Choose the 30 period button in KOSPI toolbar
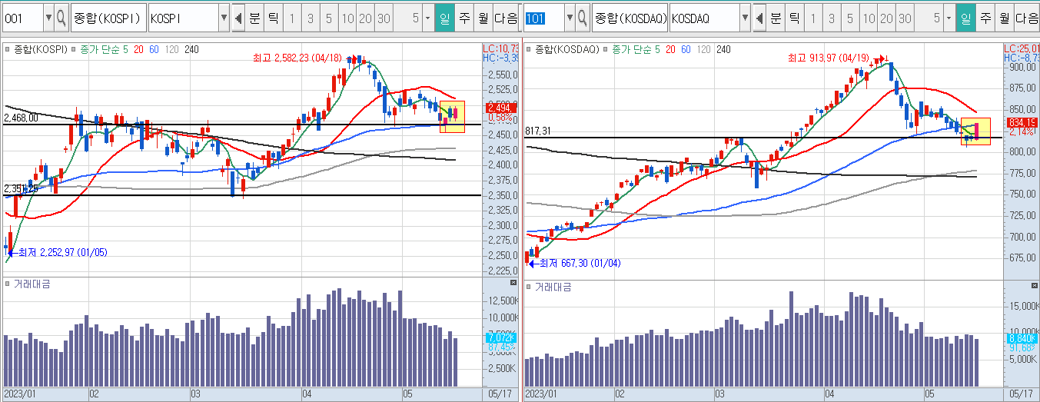1040x402 pixels. point(384,17)
